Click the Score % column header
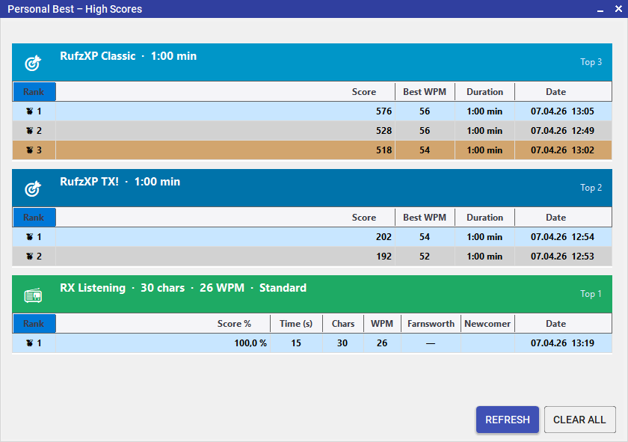628x442 pixels. click(163, 323)
